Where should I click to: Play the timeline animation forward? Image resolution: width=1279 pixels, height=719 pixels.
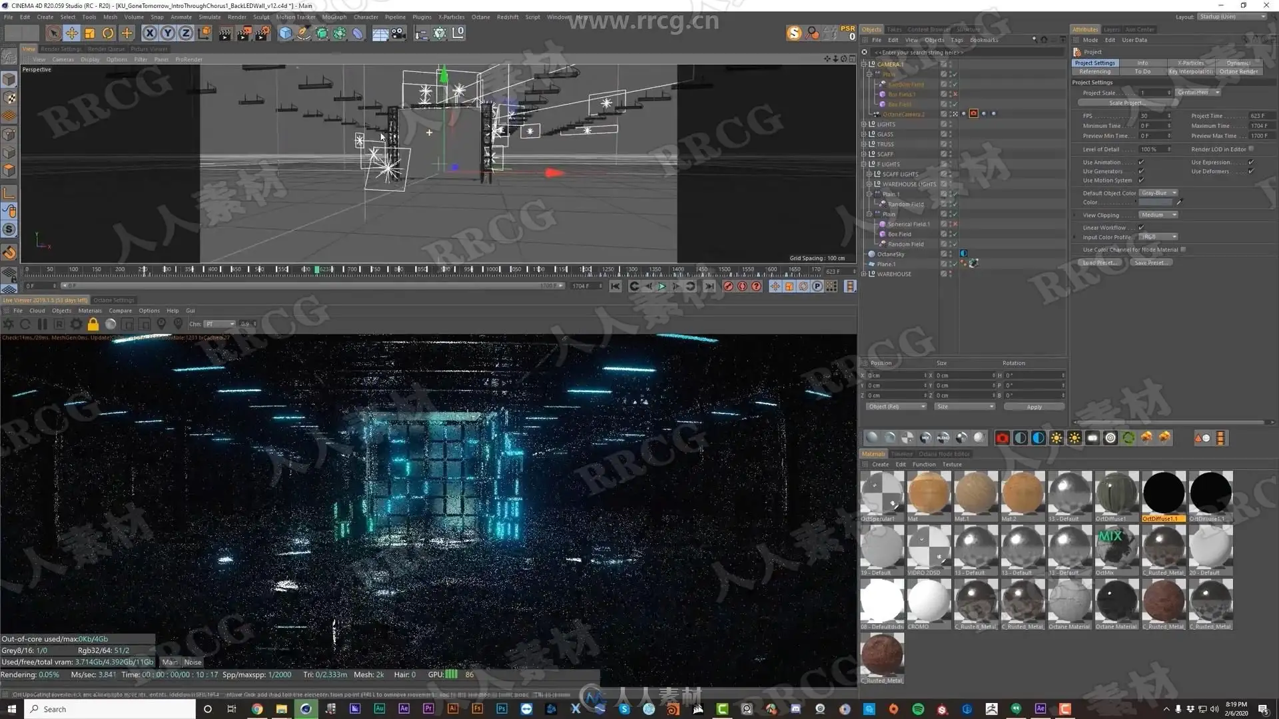[x=661, y=286]
